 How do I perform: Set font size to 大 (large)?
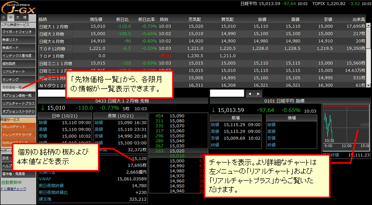(x=17, y=18)
